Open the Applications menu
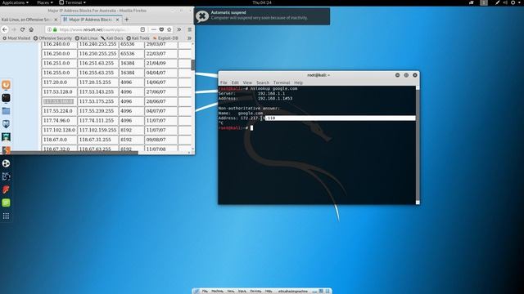Image resolution: width=524 pixels, height=294 pixels. click(x=16, y=2)
